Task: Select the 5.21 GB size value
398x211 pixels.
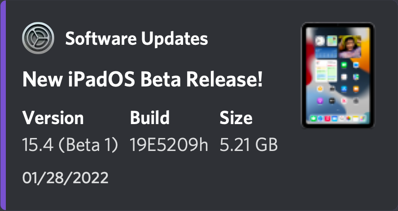Action: pyautogui.click(x=249, y=145)
